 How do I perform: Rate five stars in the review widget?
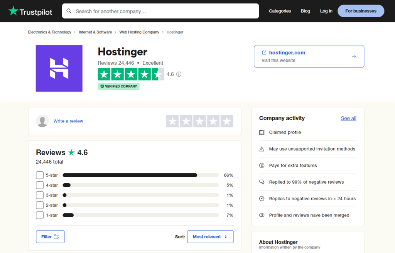click(x=227, y=121)
